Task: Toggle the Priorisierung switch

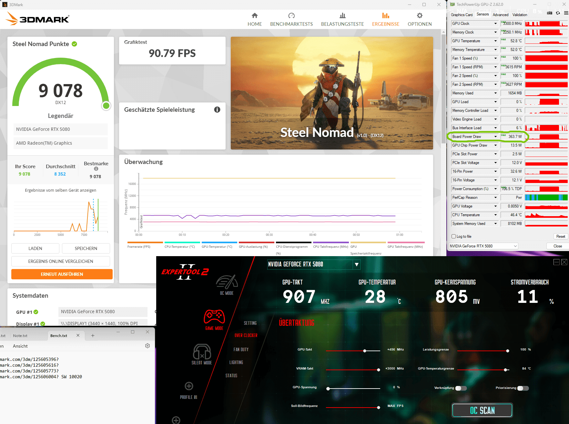Action: [523, 388]
